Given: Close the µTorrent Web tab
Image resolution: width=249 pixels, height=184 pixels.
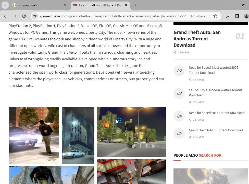Looking at the screenshot, I should click(65, 5).
